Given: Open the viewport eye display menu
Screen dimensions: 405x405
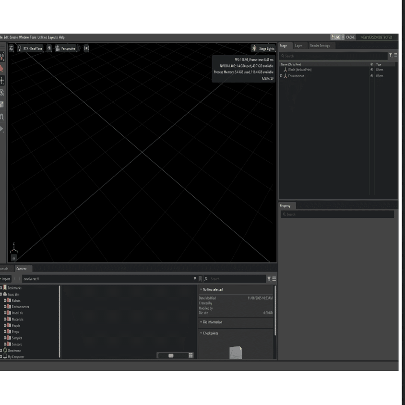Looking at the screenshot, I should (x=49, y=48).
